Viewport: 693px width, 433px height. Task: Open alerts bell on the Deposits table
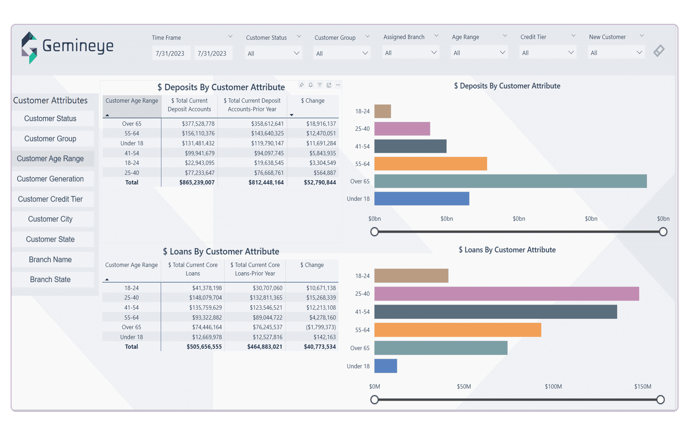pyautogui.click(x=310, y=85)
